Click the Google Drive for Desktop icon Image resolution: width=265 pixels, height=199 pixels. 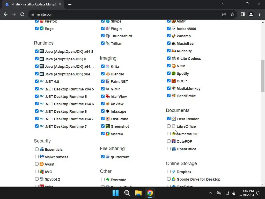tap(174, 179)
